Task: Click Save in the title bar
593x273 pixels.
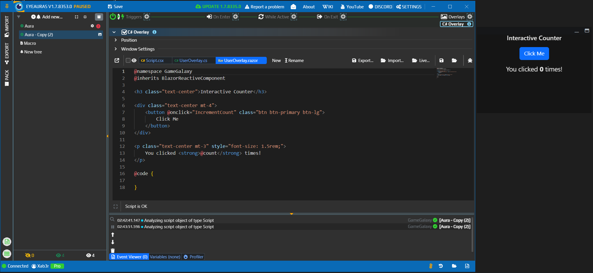Action: point(115,6)
